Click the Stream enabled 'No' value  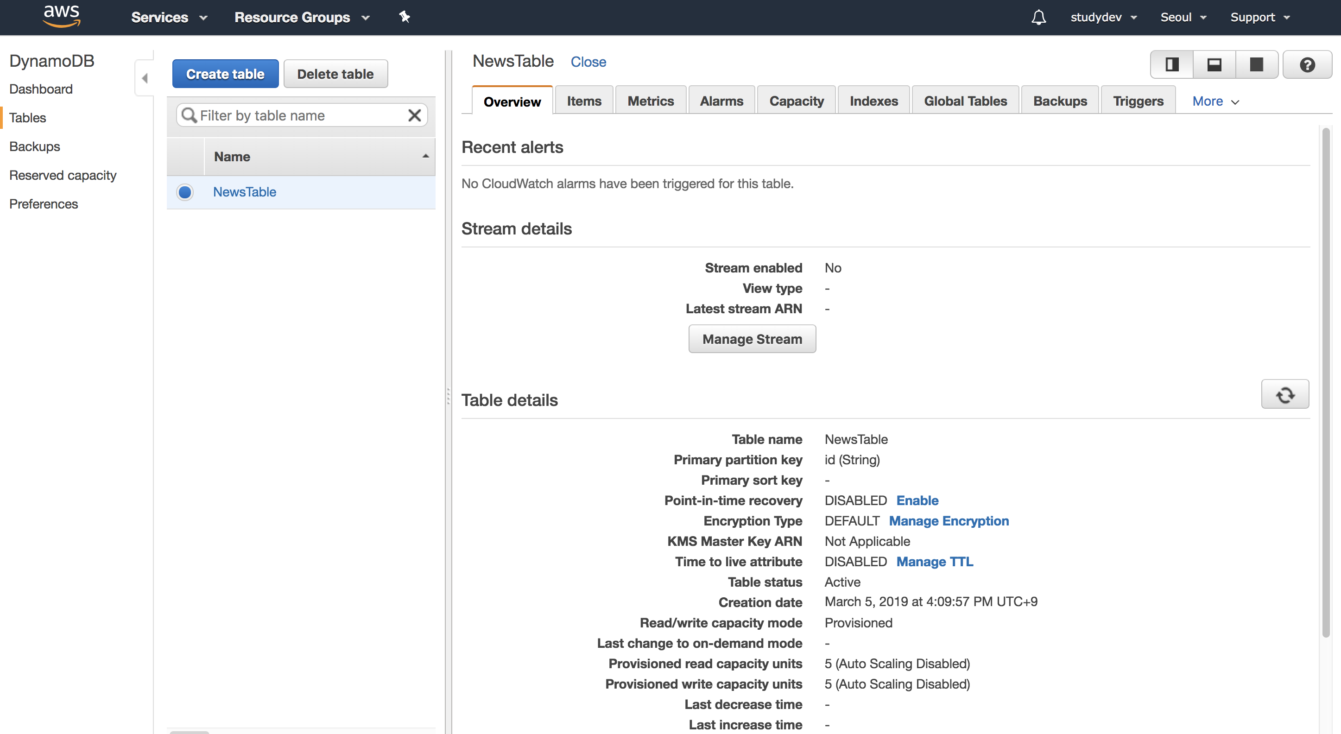pos(833,267)
